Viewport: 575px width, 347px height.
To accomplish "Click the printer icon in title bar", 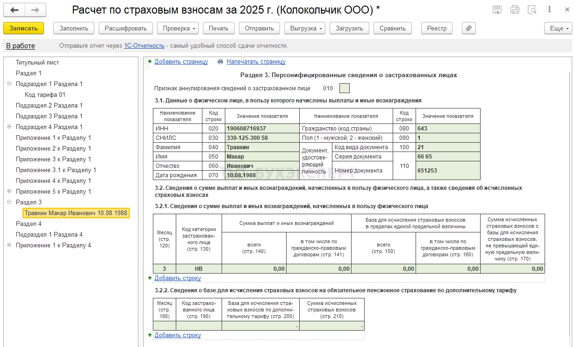I will coord(515,10).
